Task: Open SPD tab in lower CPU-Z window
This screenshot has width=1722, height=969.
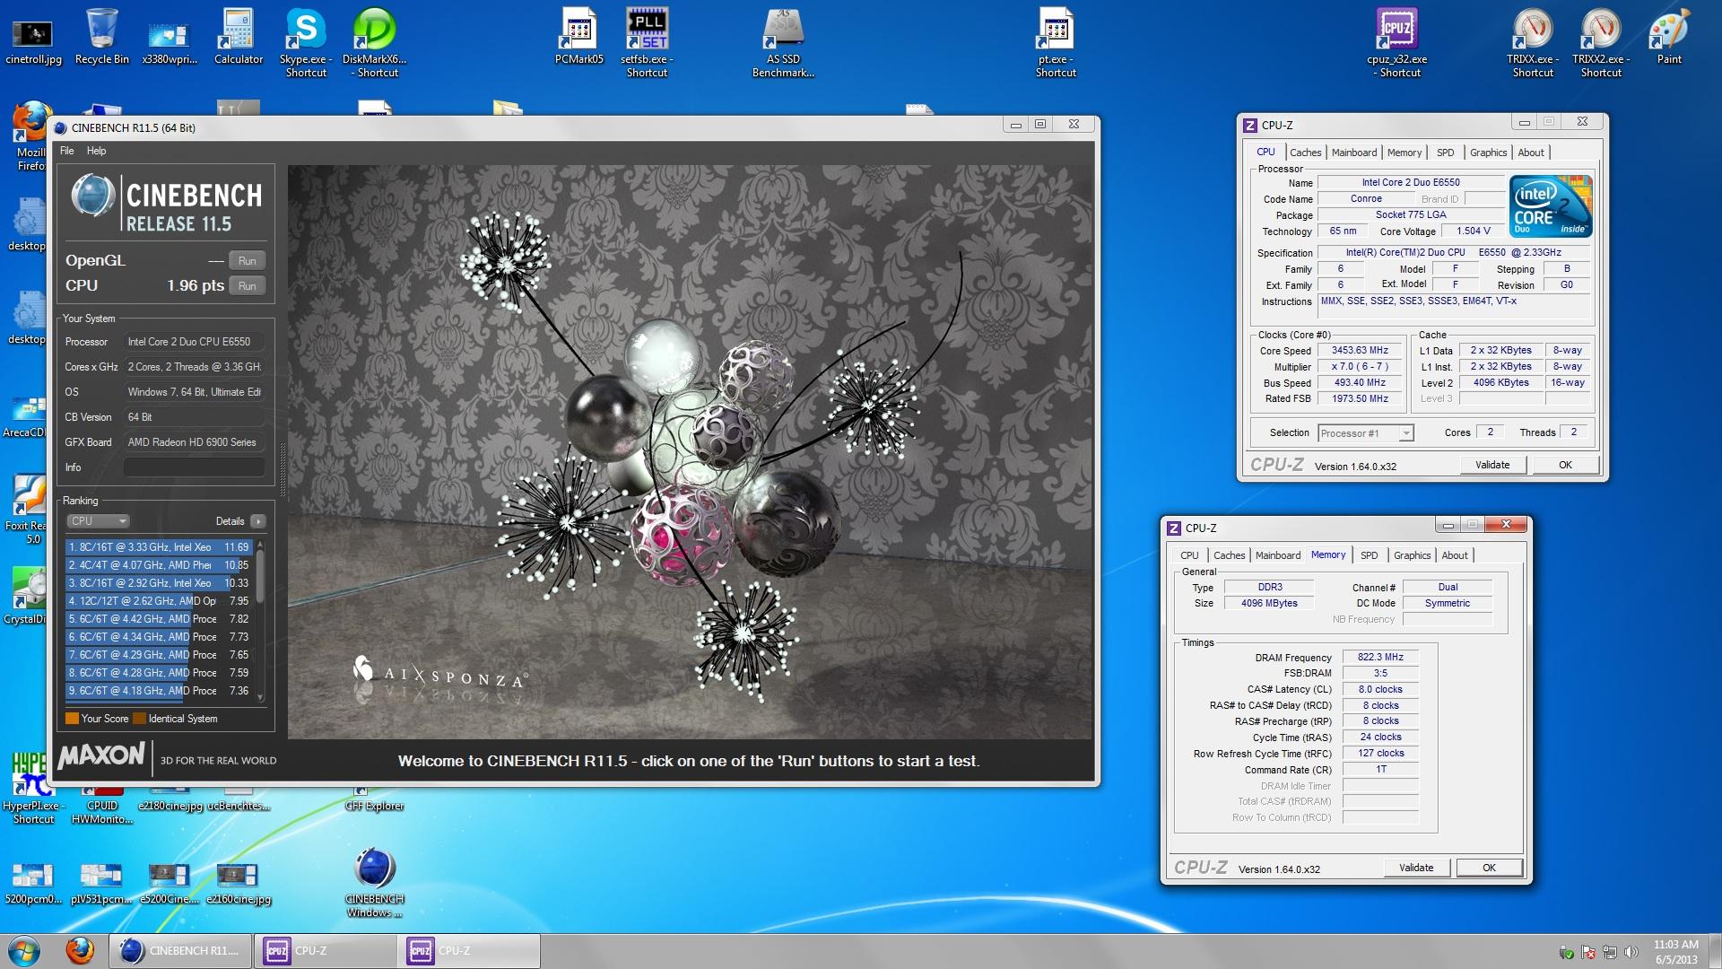Action: tap(1369, 555)
